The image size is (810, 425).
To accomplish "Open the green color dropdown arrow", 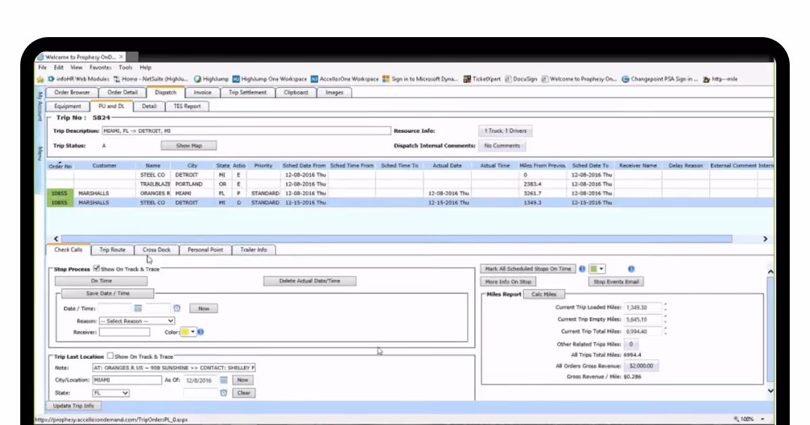I will tap(601, 268).
